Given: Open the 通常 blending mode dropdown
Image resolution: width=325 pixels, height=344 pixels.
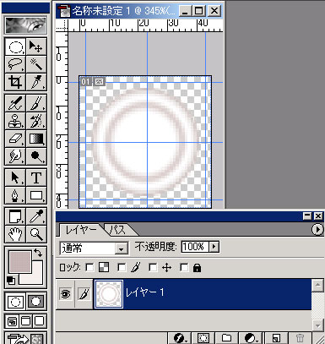Looking at the screenshot, I should [94, 248].
